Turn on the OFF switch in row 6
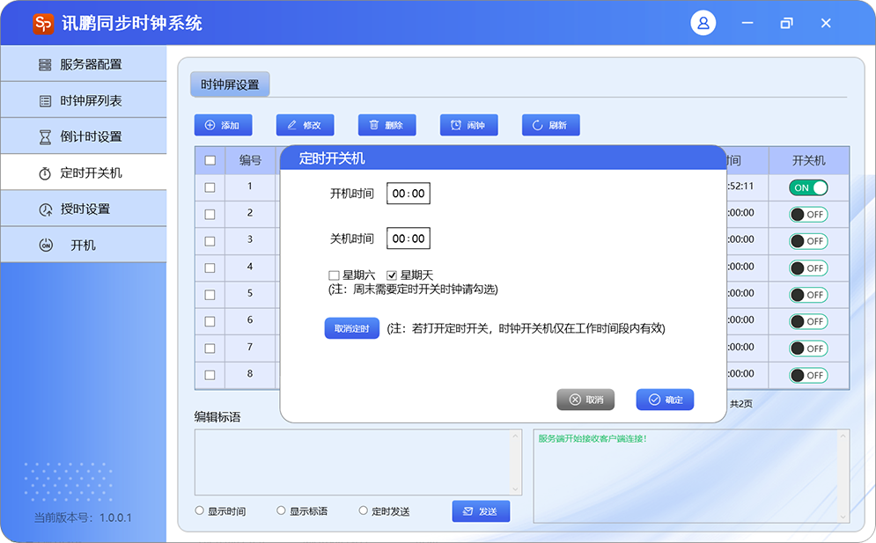 point(808,322)
